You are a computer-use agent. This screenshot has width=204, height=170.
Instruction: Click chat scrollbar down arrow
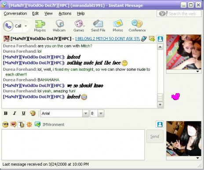(x=160, y=105)
